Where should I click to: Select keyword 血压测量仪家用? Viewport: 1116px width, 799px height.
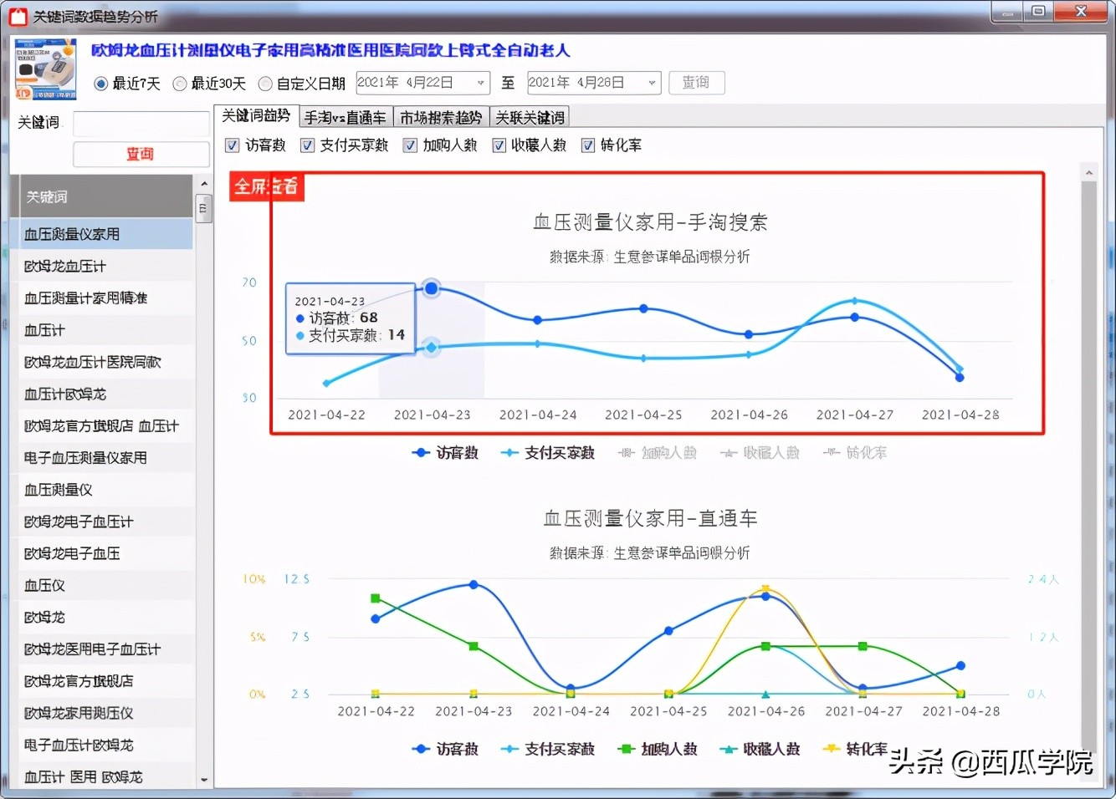[x=104, y=234]
